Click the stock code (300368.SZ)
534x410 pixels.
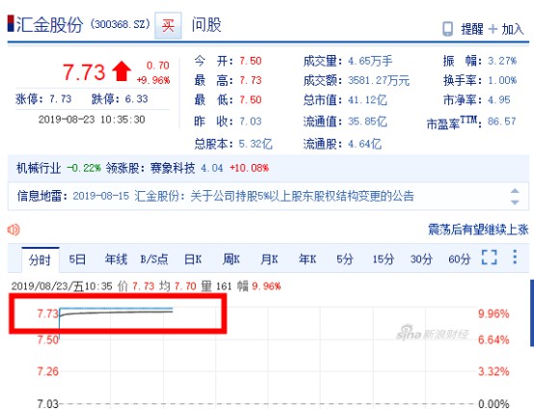(120, 24)
